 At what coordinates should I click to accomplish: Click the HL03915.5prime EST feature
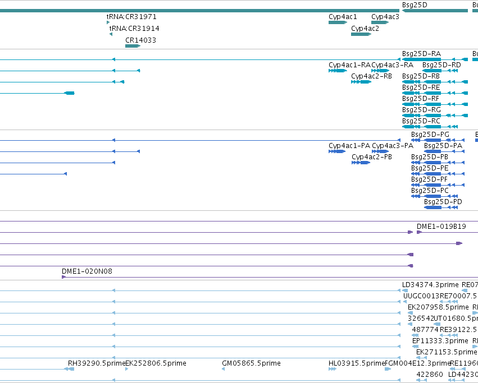coord(333,369)
